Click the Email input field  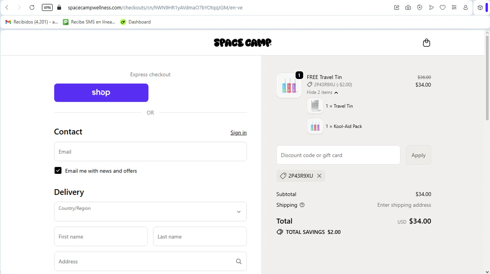click(x=150, y=152)
